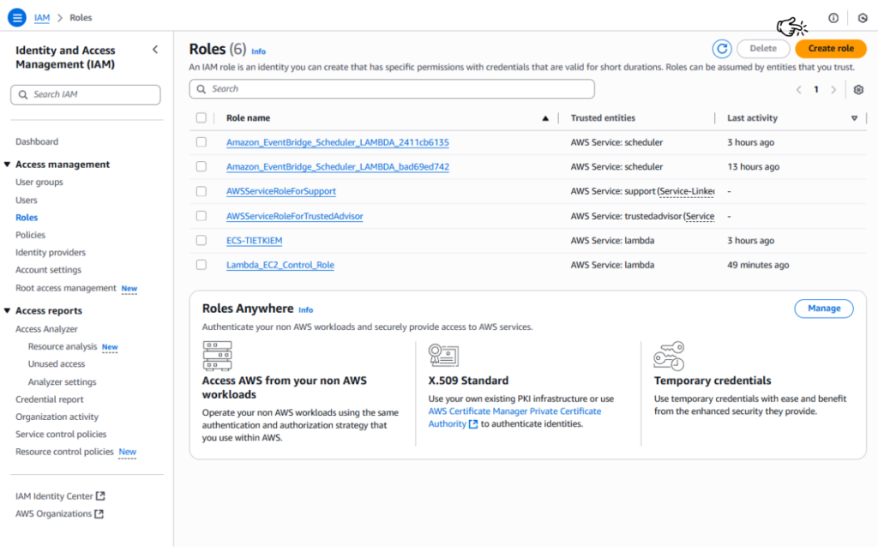Go to Users in the sidebar
The height and width of the screenshot is (552, 878).
[x=27, y=200]
